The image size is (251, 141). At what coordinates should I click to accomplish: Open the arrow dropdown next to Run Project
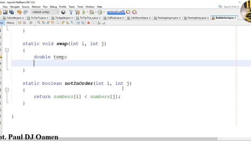tap(87, 12)
